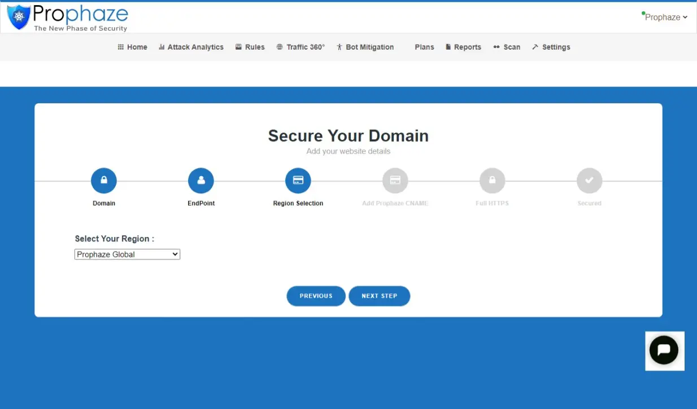Screen dimensions: 697x409
Task: Navigate to Traffic 360° page
Action: (300, 47)
